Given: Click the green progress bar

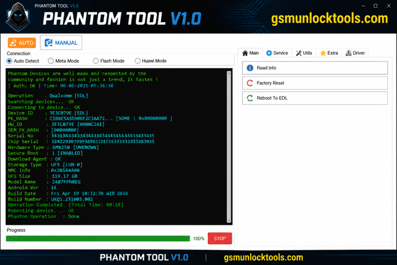Looking at the screenshot, I should click(98, 238).
